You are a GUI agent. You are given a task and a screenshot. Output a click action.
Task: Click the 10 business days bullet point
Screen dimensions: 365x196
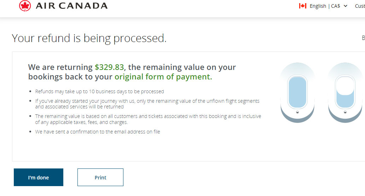(99, 91)
